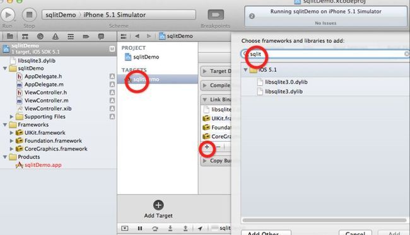Show the Project navigator folder icon
Screen dimensions: 410x235
(x=10, y=37)
